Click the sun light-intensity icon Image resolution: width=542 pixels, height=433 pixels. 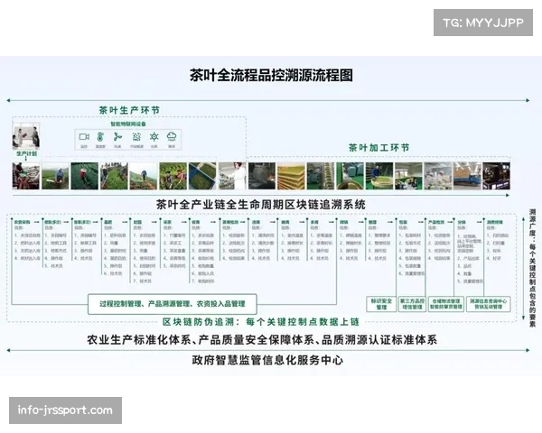[x=154, y=137]
